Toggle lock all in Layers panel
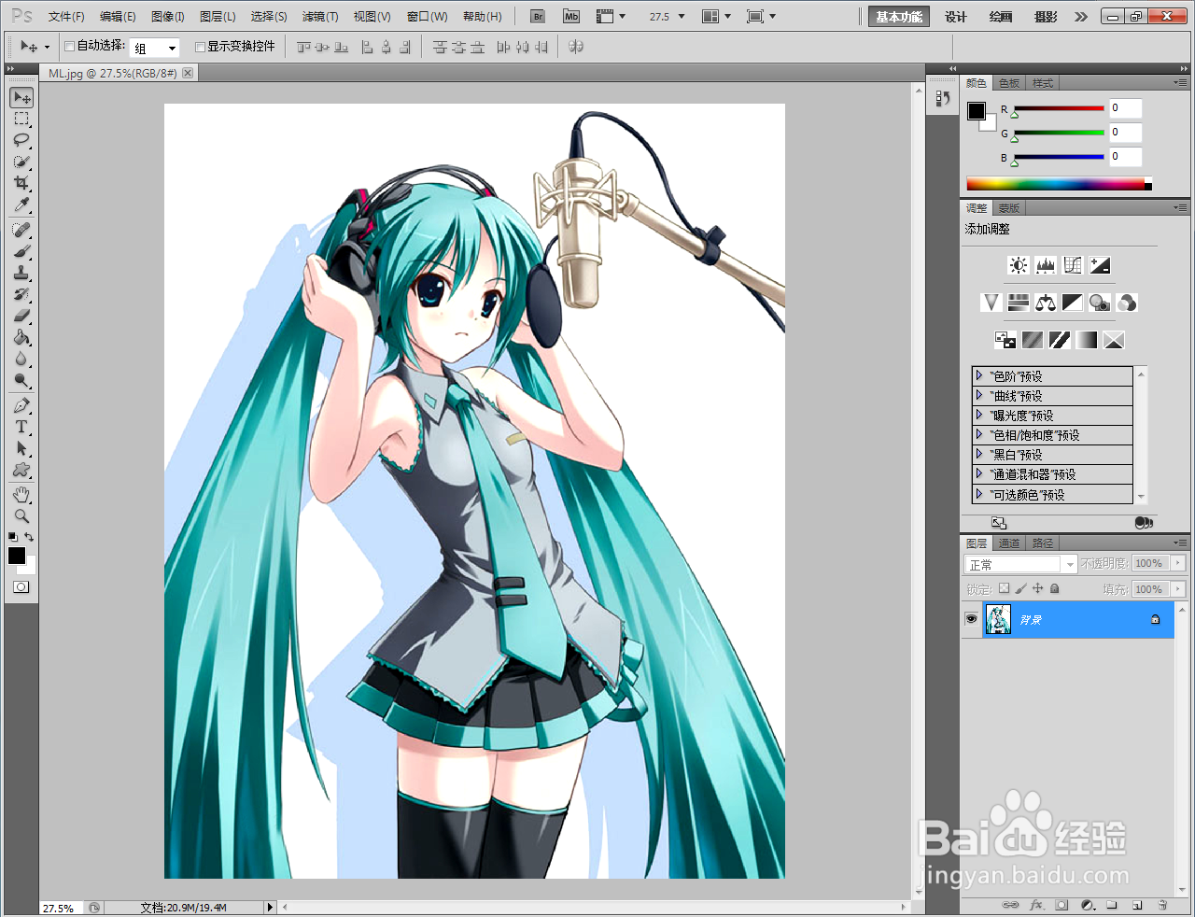 [1055, 588]
